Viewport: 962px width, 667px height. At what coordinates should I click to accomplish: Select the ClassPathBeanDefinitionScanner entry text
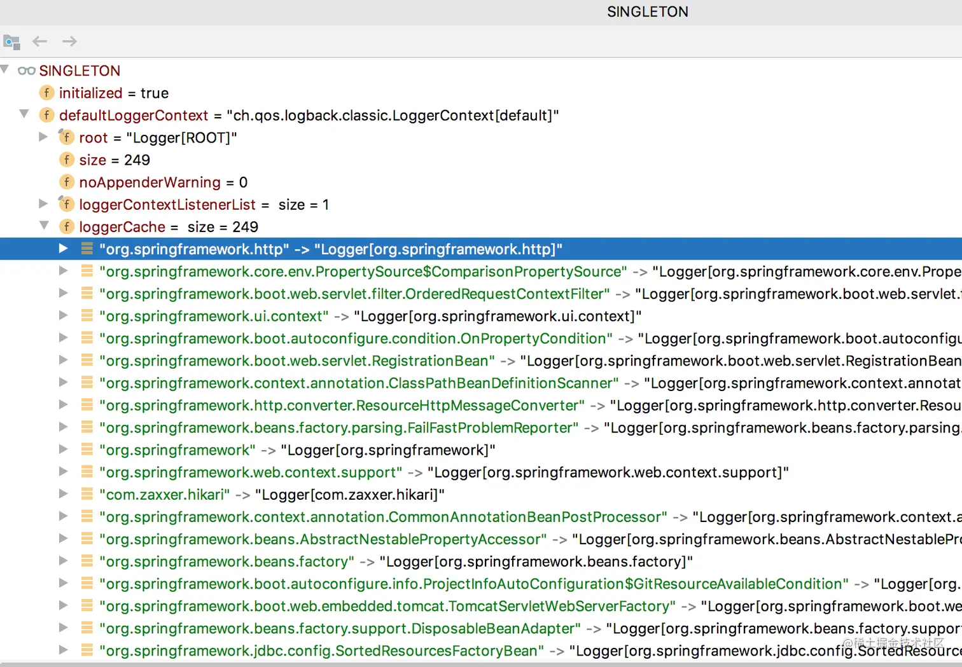pos(531,383)
